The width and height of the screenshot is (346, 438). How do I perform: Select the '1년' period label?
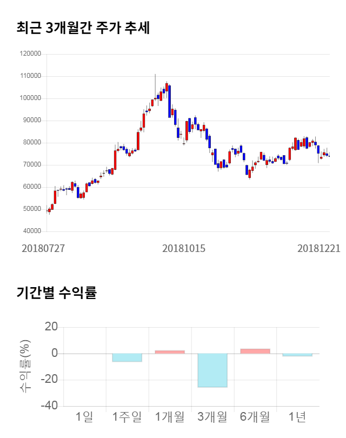297,417
